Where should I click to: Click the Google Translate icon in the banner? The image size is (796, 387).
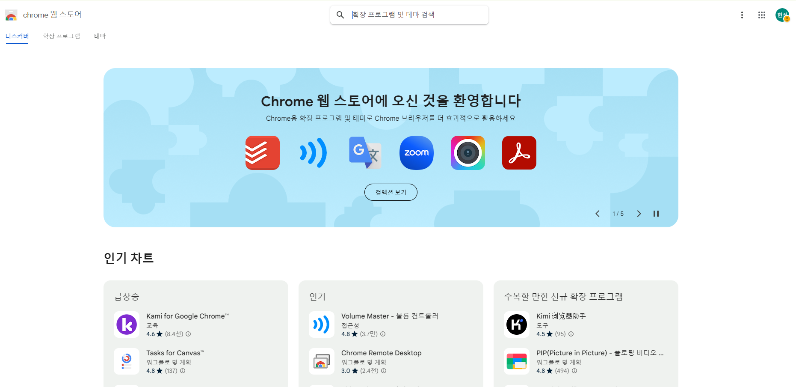point(365,153)
